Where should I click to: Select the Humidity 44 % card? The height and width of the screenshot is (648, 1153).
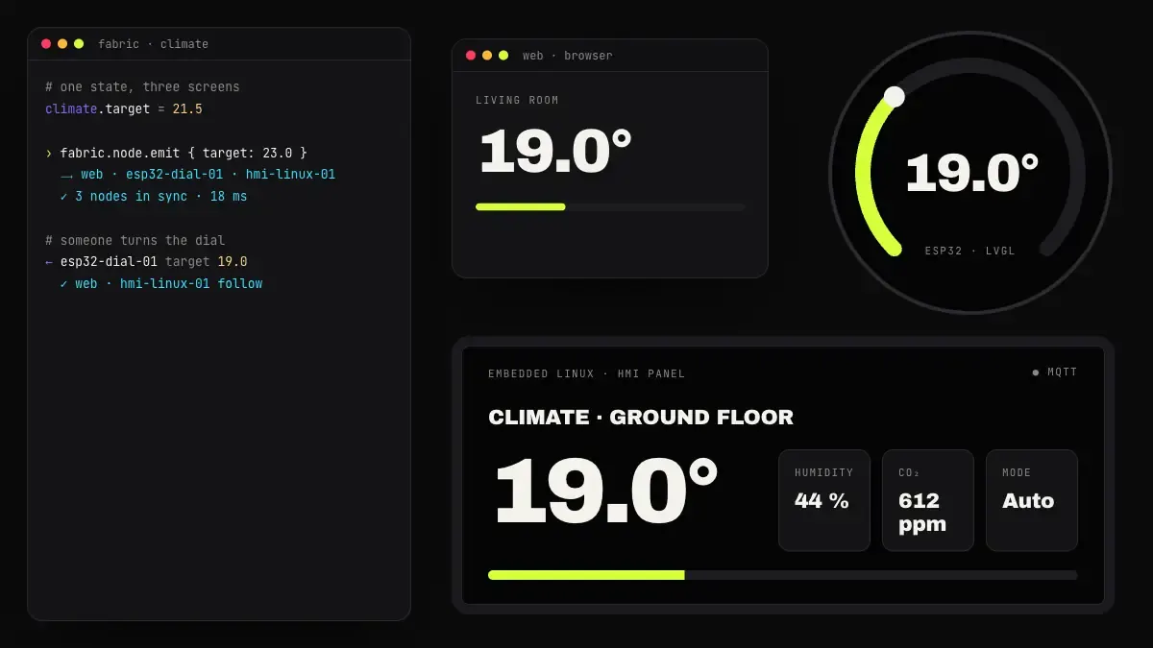click(x=824, y=500)
